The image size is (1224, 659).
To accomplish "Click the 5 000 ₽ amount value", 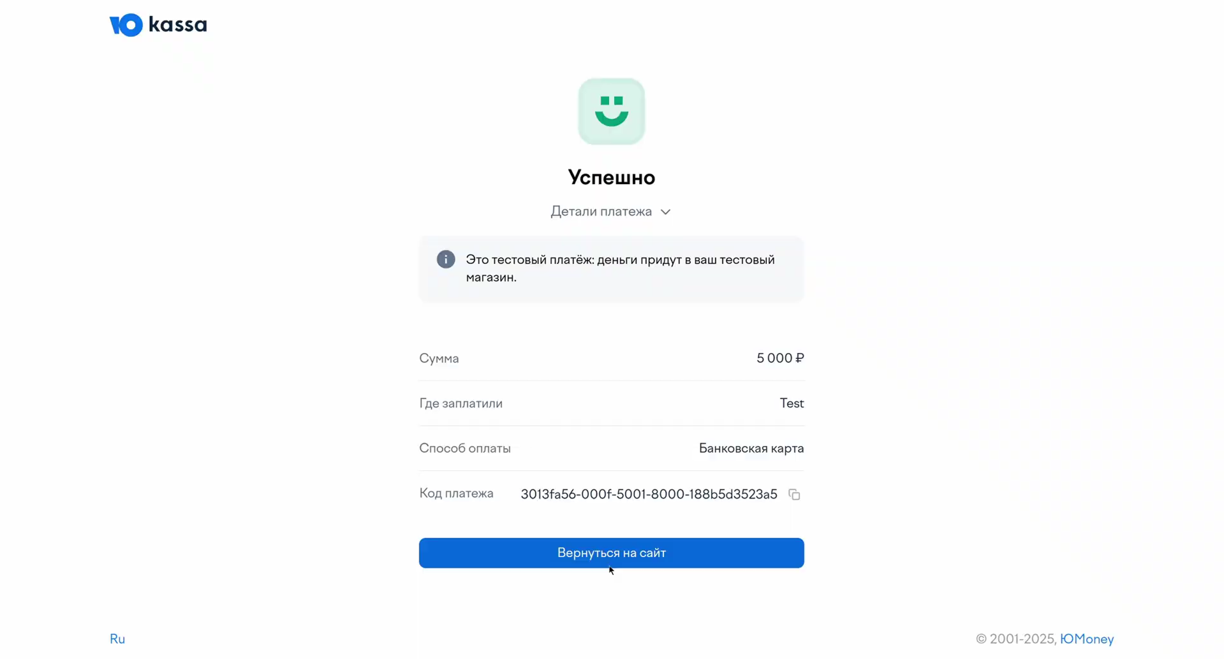I will [780, 358].
